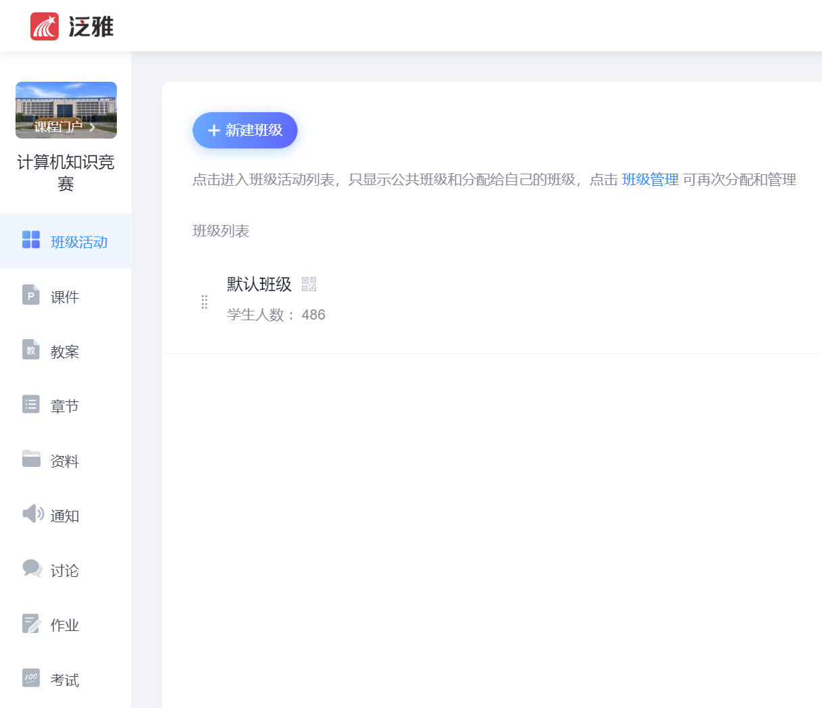Image resolution: width=822 pixels, height=708 pixels.
Task: Click the 作业 pencil note icon
Action: 31,624
